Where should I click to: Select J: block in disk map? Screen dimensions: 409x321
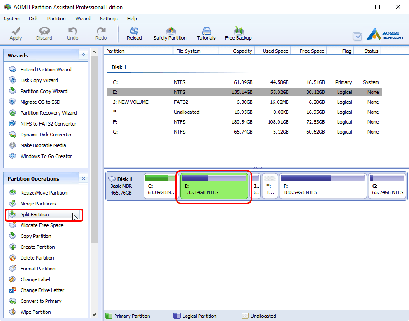click(256, 186)
